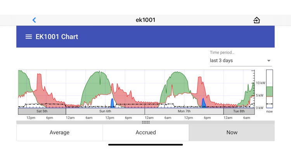This screenshot has width=291, height=163.
Task: Click the Mon 7th day bar
Action: tap(184, 111)
